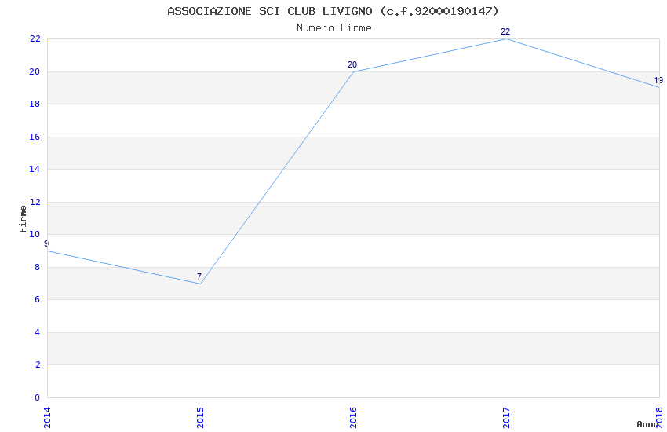667x432 pixels.
Task: Click the x-axis title Anno
Action: pyautogui.click(x=647, y=424)
